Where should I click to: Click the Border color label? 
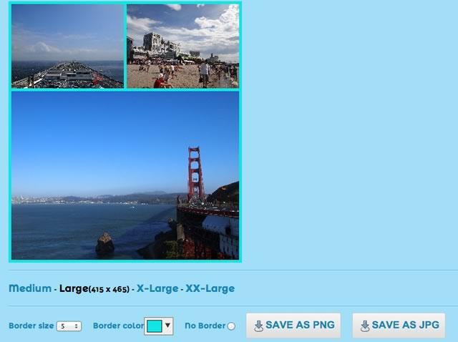tap(118, 326)
